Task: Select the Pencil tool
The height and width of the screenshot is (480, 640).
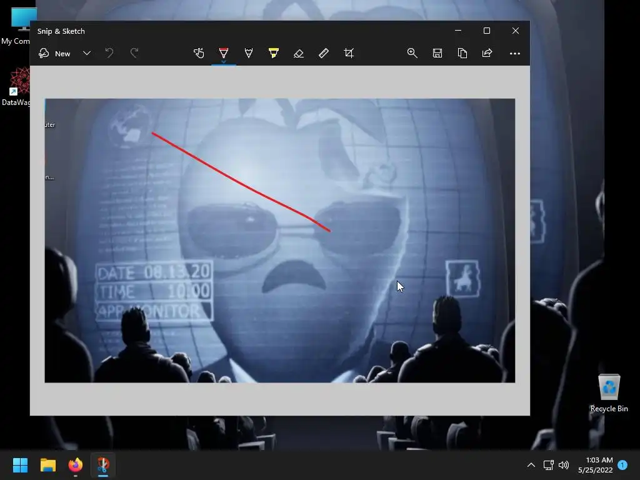Action: 249,54
